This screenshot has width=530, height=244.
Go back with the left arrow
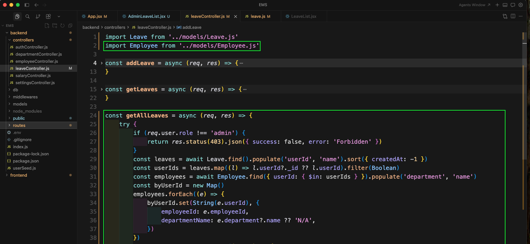click(x=37, y=5)
